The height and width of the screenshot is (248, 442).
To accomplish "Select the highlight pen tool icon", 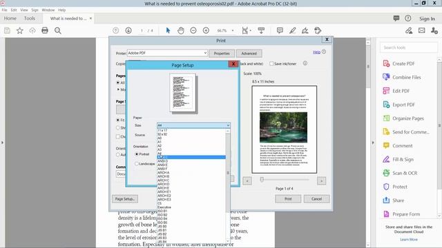I will coord(292,30).
